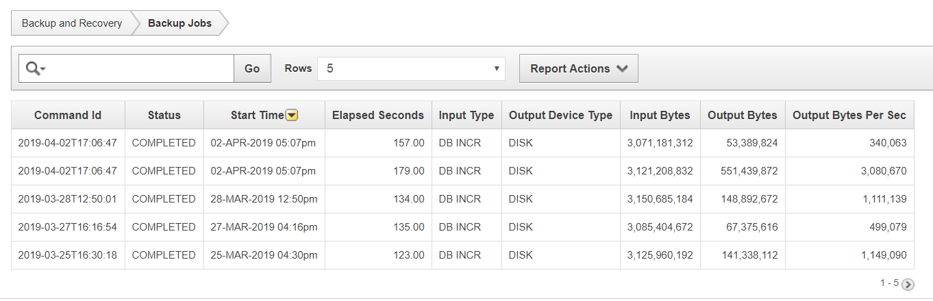Click the Start Time sort arrow icon

(292, 116)
